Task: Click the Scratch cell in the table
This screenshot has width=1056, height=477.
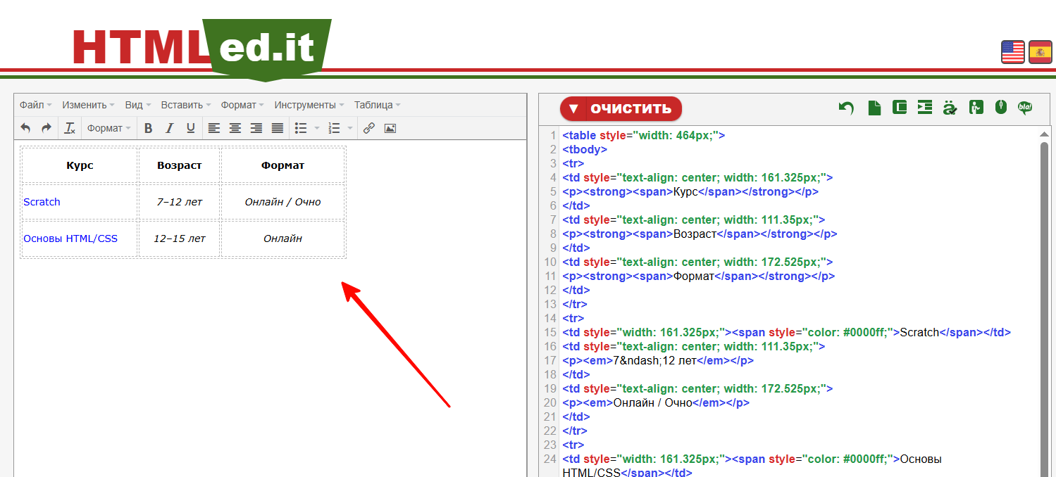Action: click(42, 202)
